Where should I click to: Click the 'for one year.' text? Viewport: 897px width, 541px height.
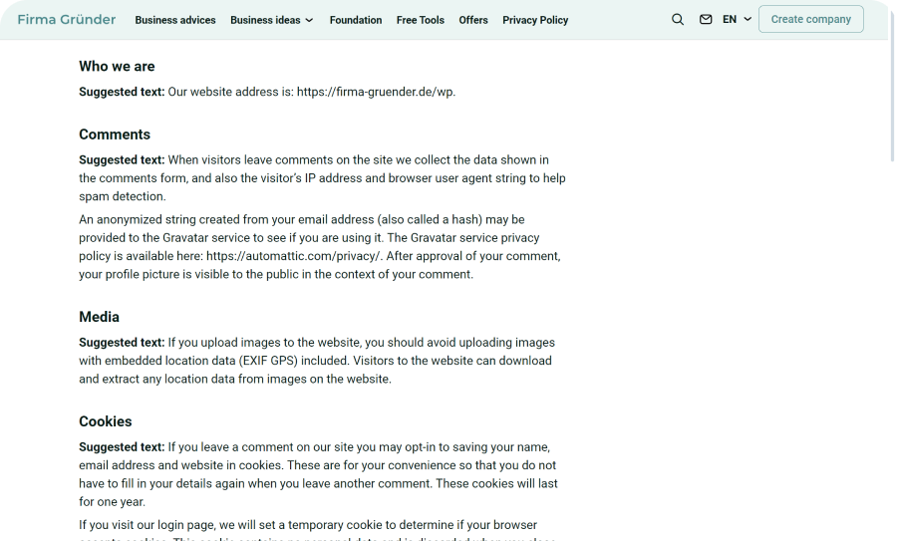[x=112, y=502]
